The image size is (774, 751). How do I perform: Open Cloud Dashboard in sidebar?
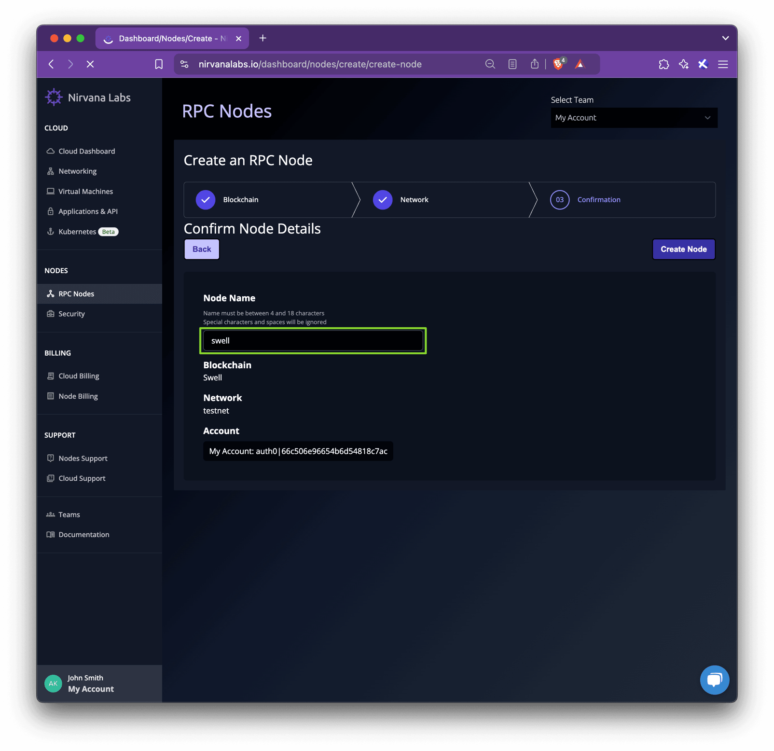[x=87, y=151]
